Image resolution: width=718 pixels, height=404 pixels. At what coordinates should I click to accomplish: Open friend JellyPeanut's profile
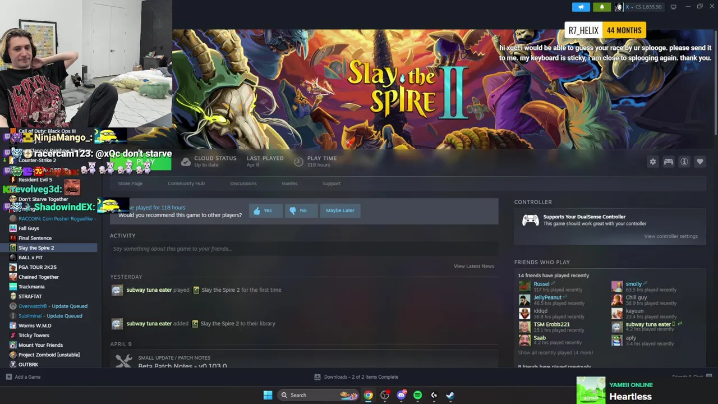547,297
